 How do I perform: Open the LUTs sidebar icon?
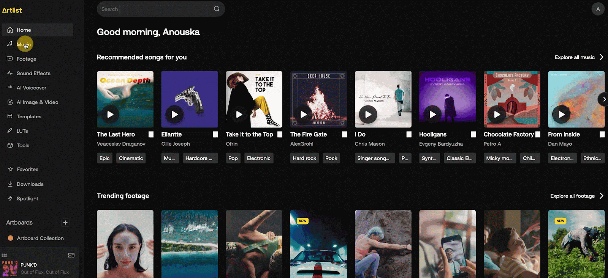pyautogui.click(x=10, y=131)
